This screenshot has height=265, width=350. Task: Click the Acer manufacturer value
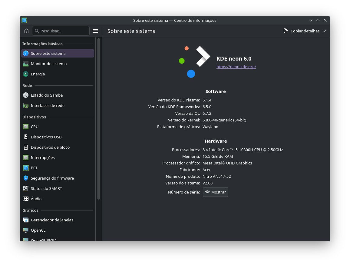coord(206,170)
